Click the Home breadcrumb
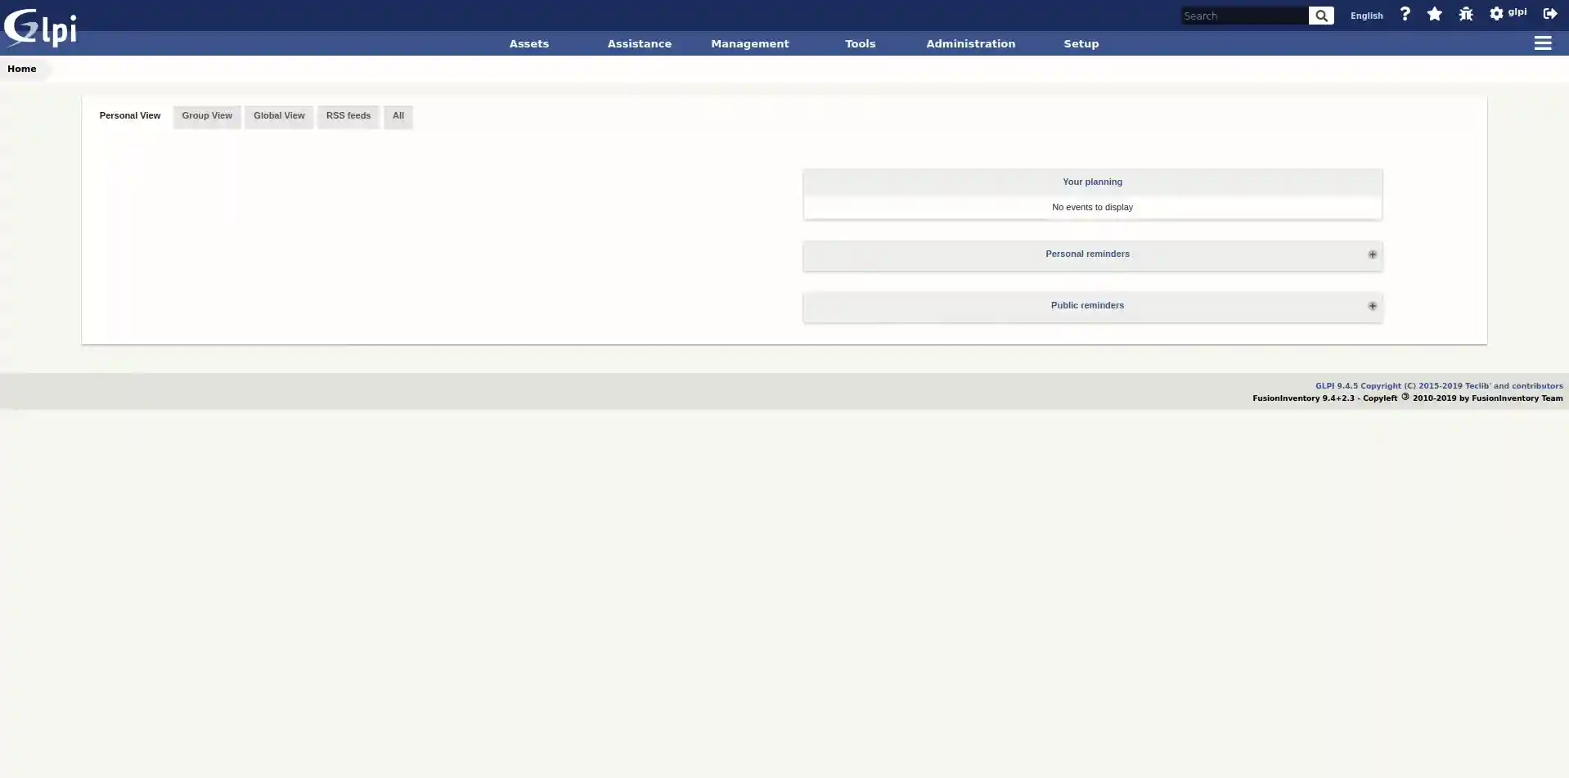This screenshot has width=1569, height=778. click(21, 68)
